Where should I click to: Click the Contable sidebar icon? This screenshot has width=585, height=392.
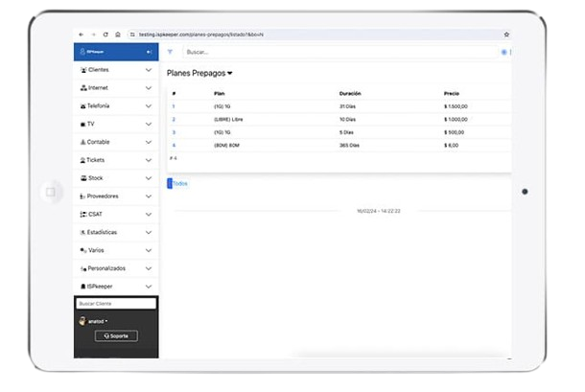coord(83,142)
